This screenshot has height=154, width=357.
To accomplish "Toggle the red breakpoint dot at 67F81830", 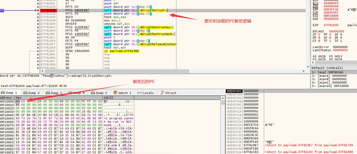I will pyautogui.click(x=38, y=10).
